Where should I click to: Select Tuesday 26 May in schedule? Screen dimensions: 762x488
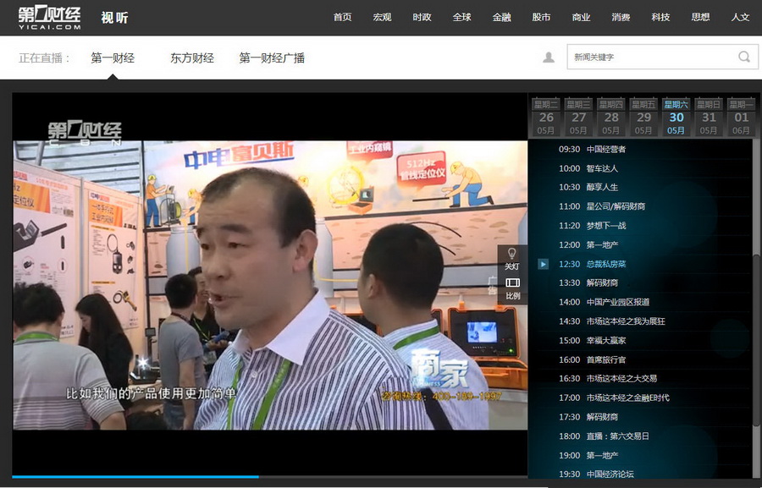[x=546, y=117]
